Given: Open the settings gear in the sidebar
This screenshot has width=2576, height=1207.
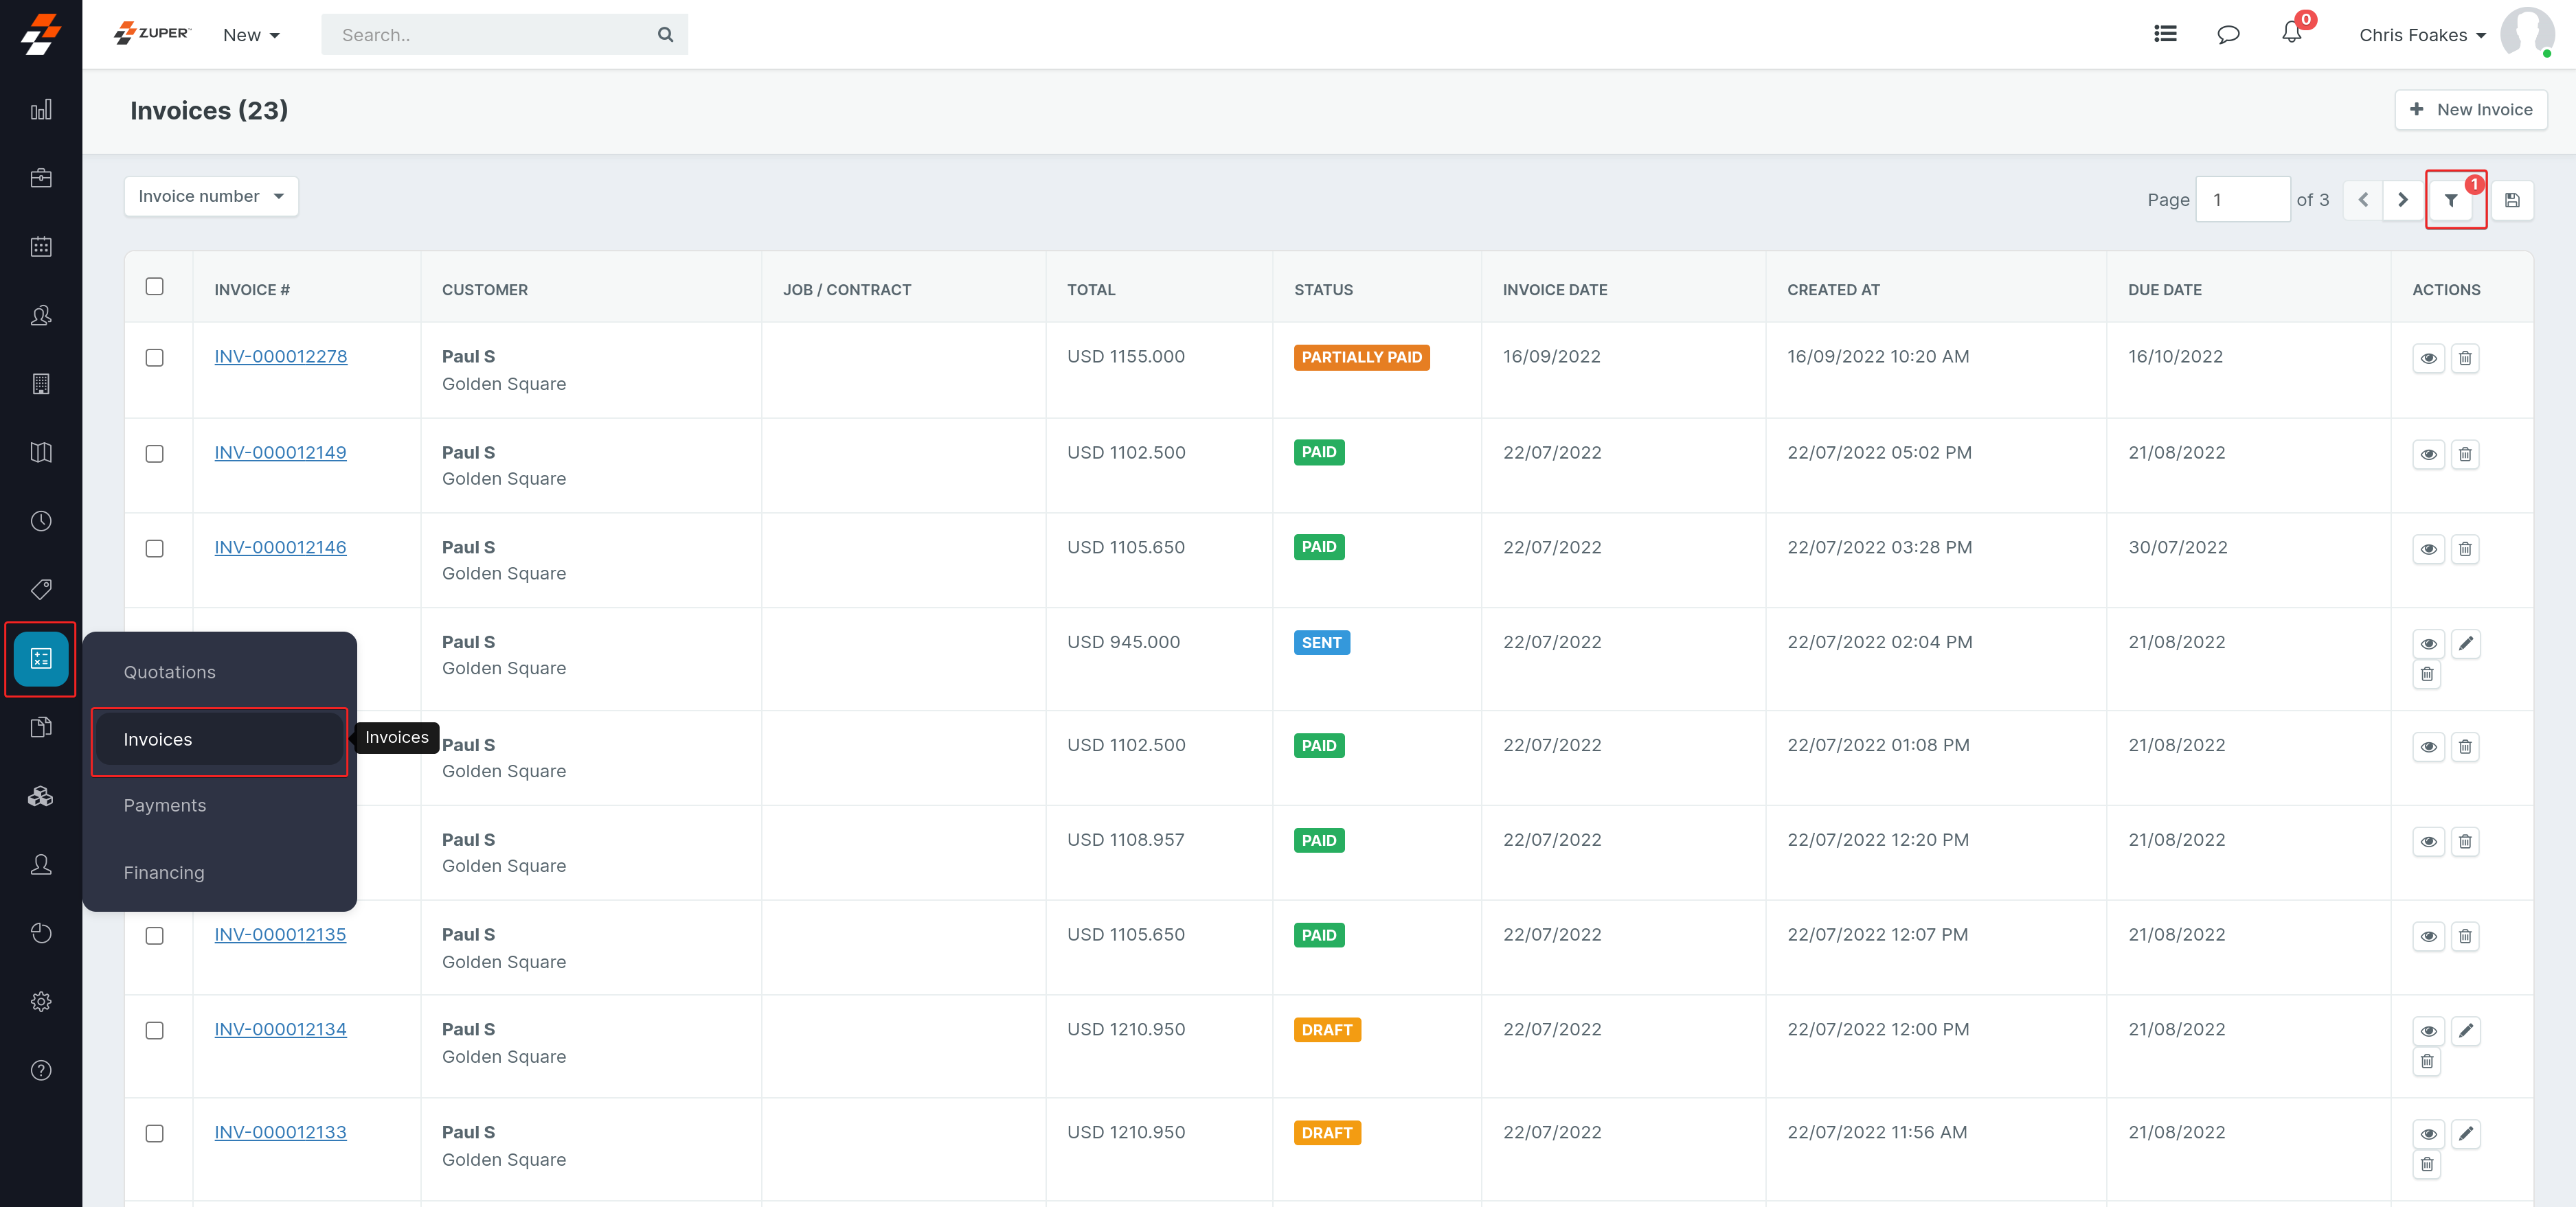Looking at the screenshot, I should tap(41, 1001).
